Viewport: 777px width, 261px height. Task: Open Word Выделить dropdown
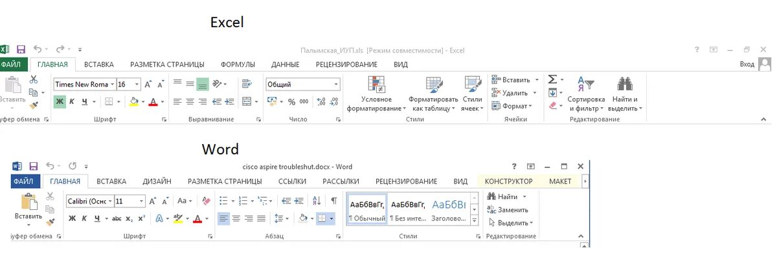pyautogui.click(x=511, y=223)
